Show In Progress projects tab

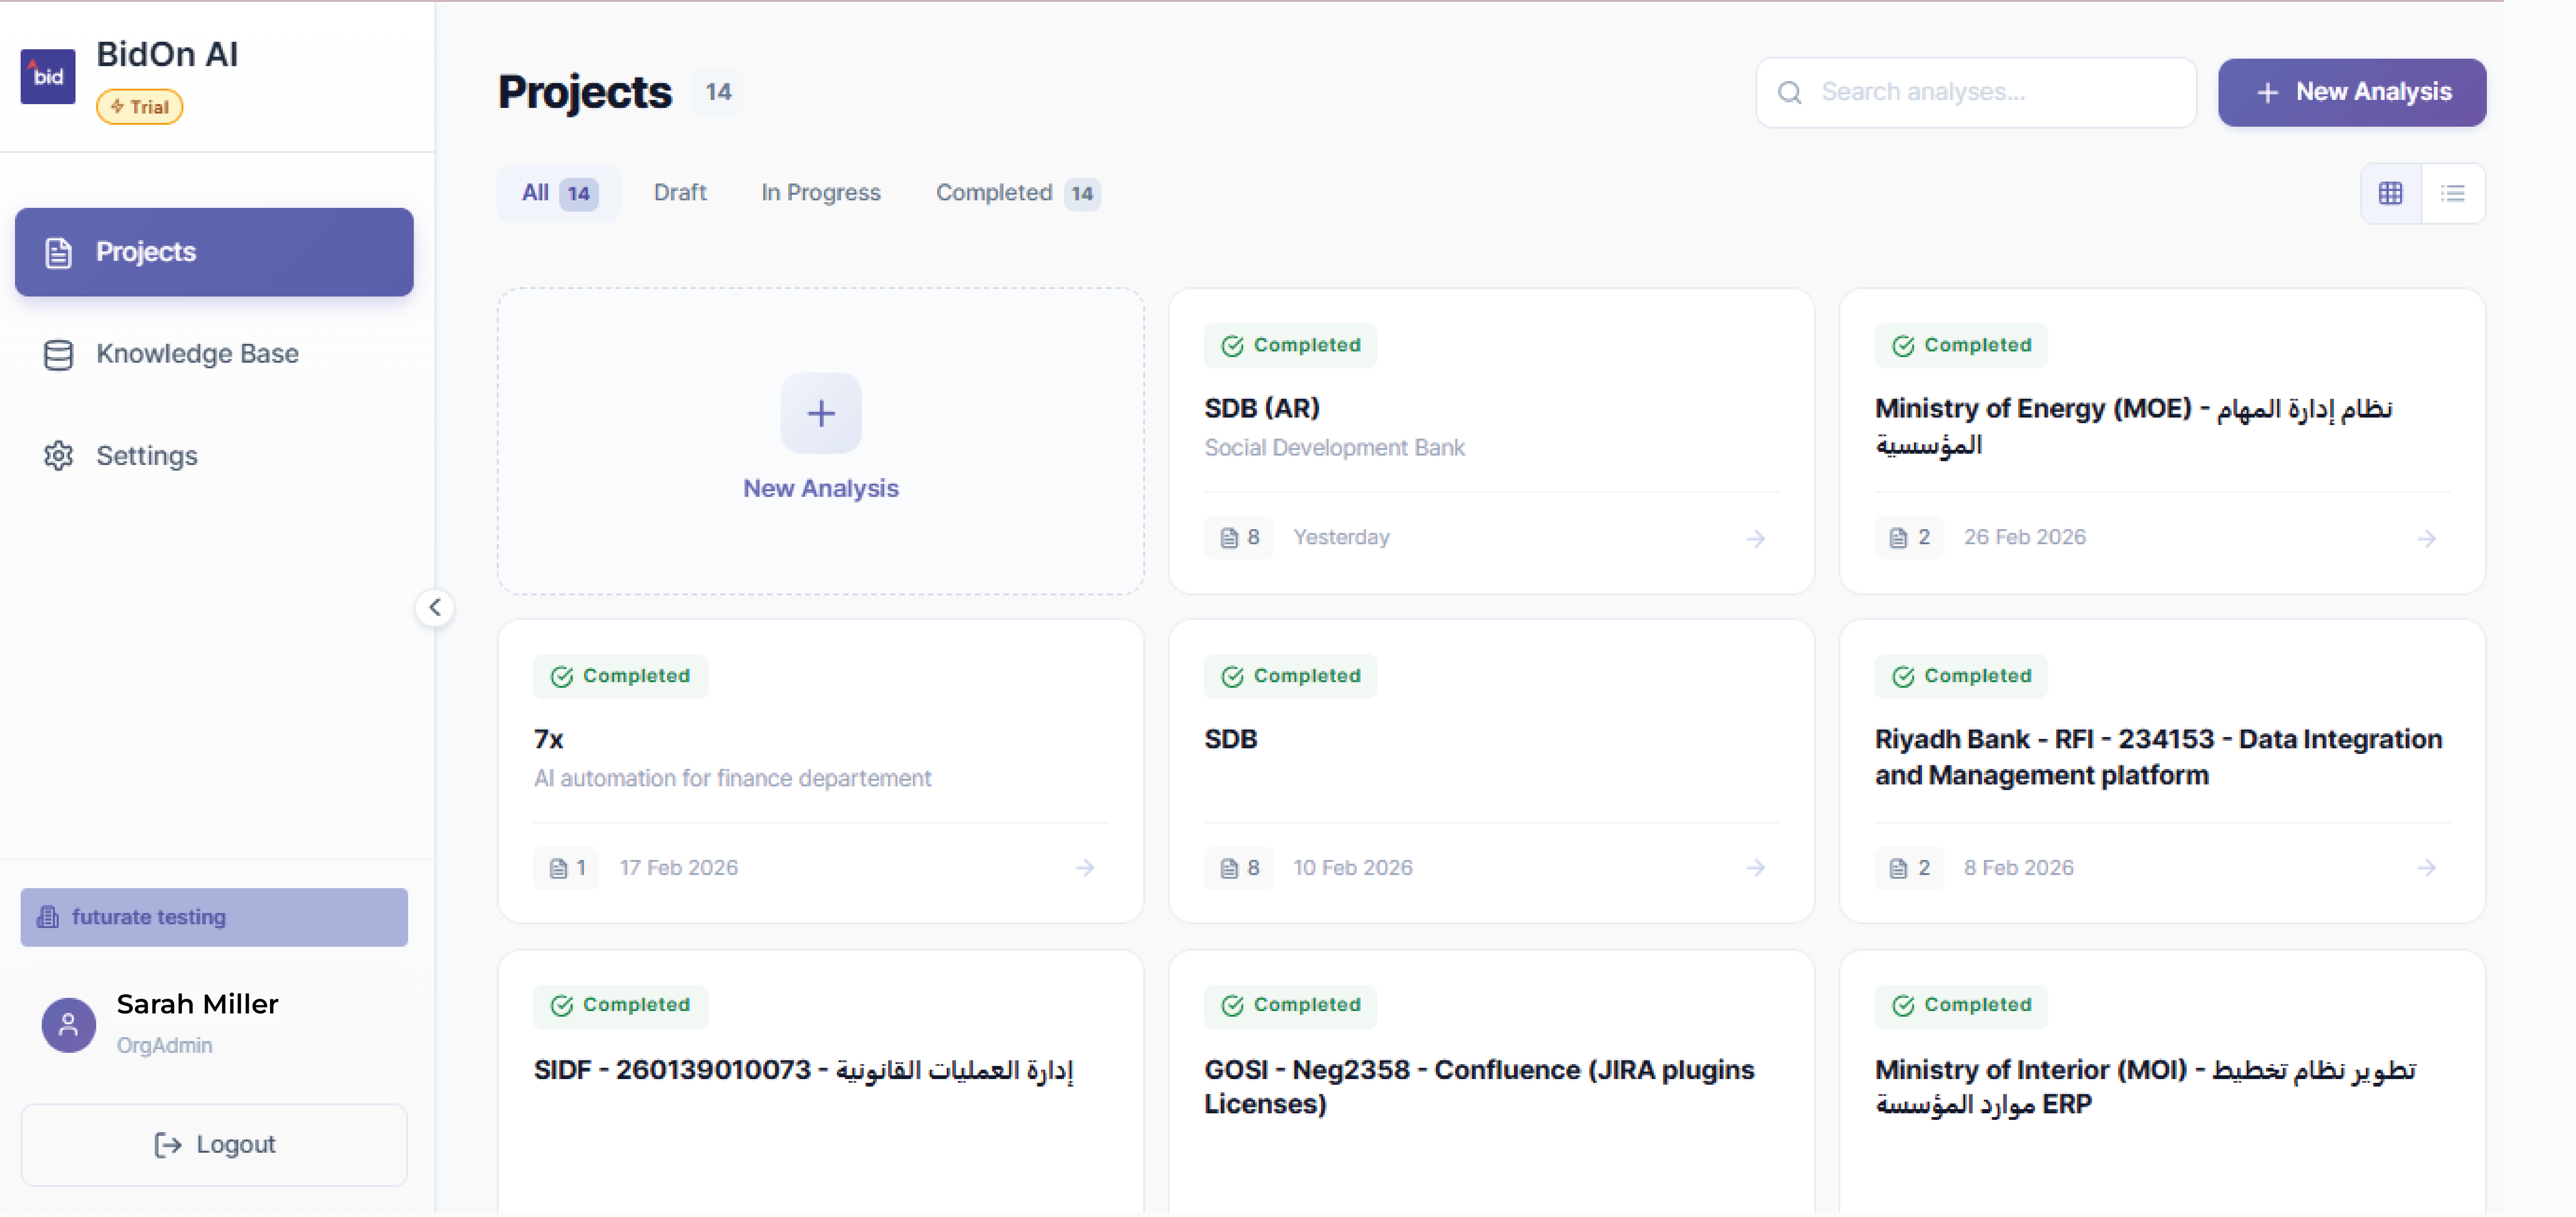pyautogui.click(x=820, y=193)
